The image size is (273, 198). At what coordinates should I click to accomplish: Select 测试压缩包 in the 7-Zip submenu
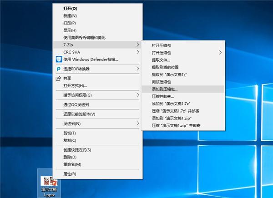[183, 82]
